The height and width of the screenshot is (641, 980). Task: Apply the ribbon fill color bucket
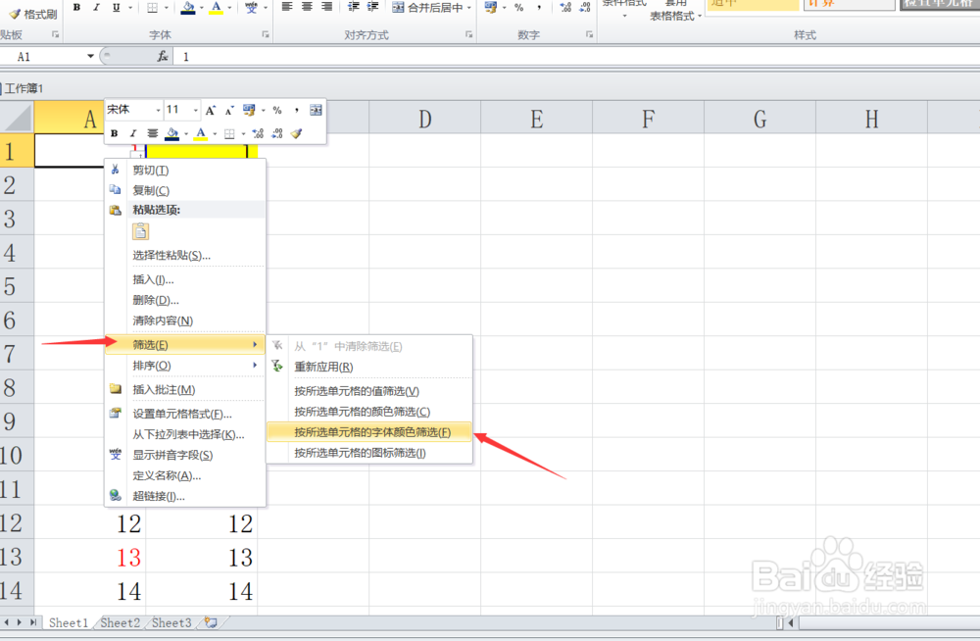coord(187,8)
